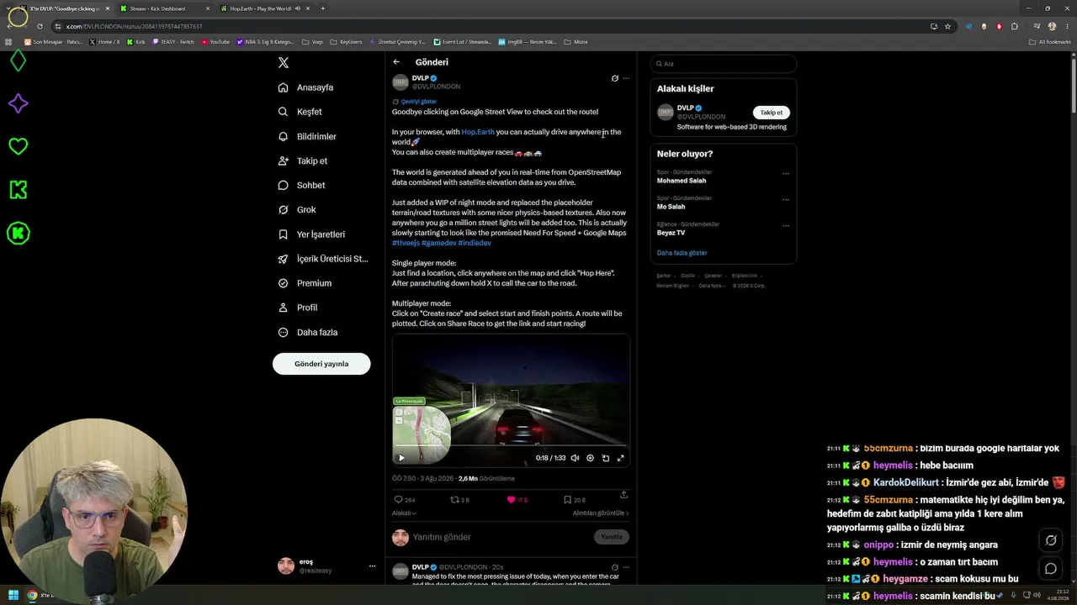Play the post video

pyautogui.click(x=401, y=458)
